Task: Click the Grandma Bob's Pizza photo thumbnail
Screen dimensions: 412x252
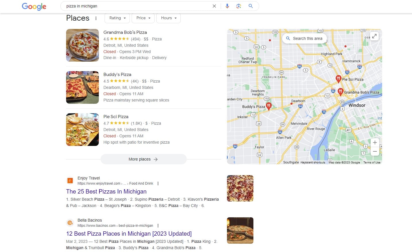Action: pyautogui.click(x=82, y=45)
